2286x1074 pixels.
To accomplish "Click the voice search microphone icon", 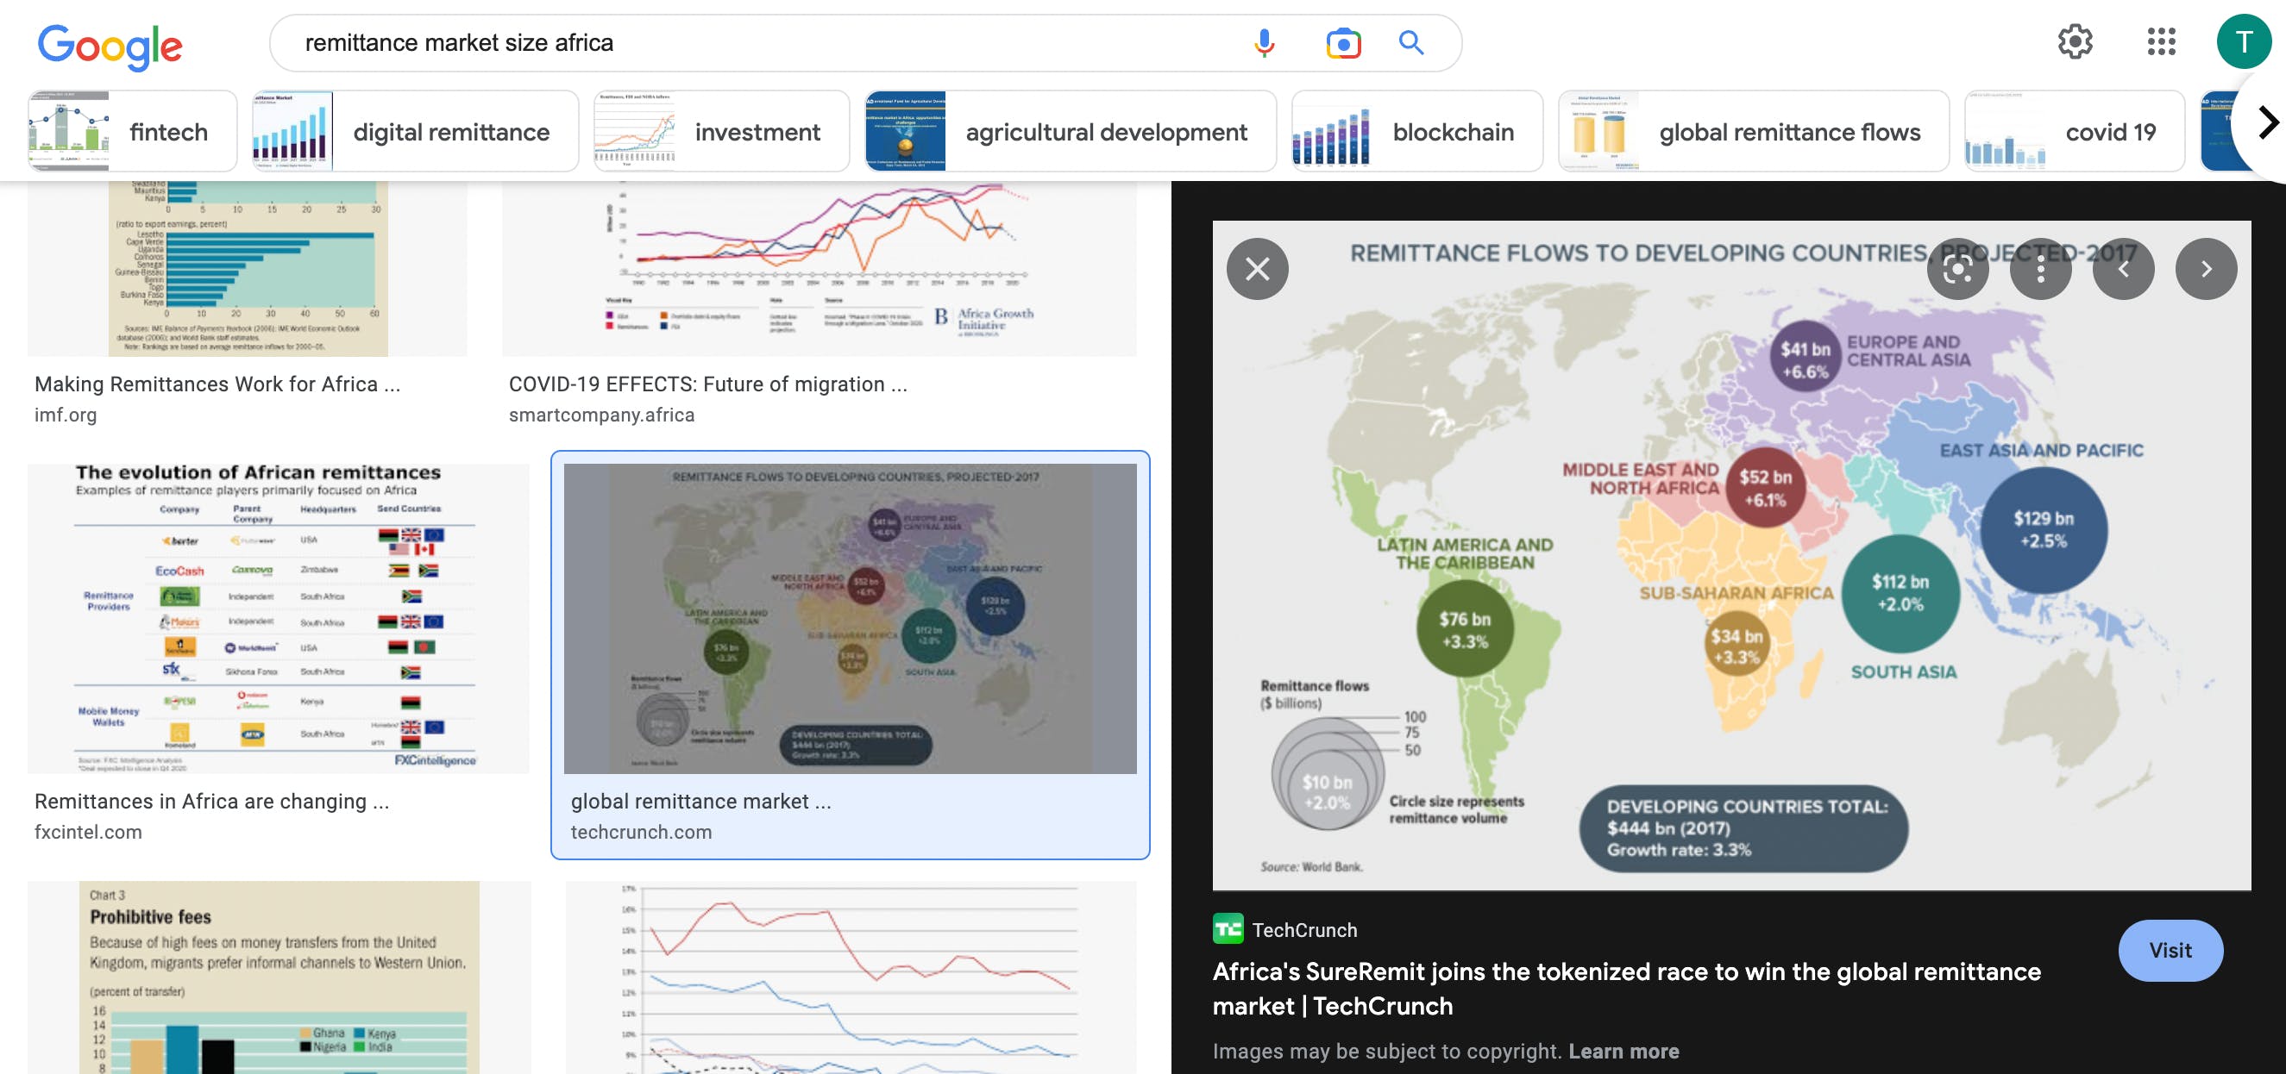I will (x=1264, y=42).
